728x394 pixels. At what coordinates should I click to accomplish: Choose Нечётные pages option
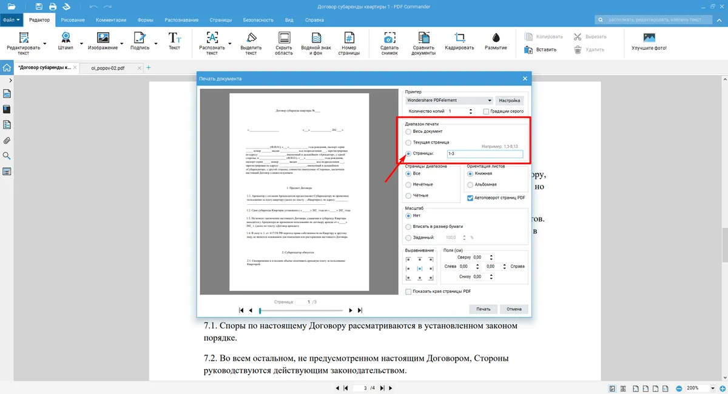[408, 184]
